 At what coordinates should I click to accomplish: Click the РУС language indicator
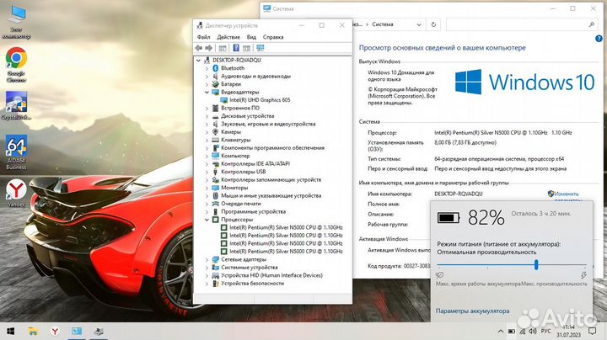point(545,331)
